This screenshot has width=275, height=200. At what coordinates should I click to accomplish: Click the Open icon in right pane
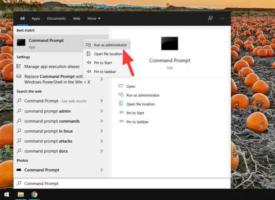[x=121, y=86]
